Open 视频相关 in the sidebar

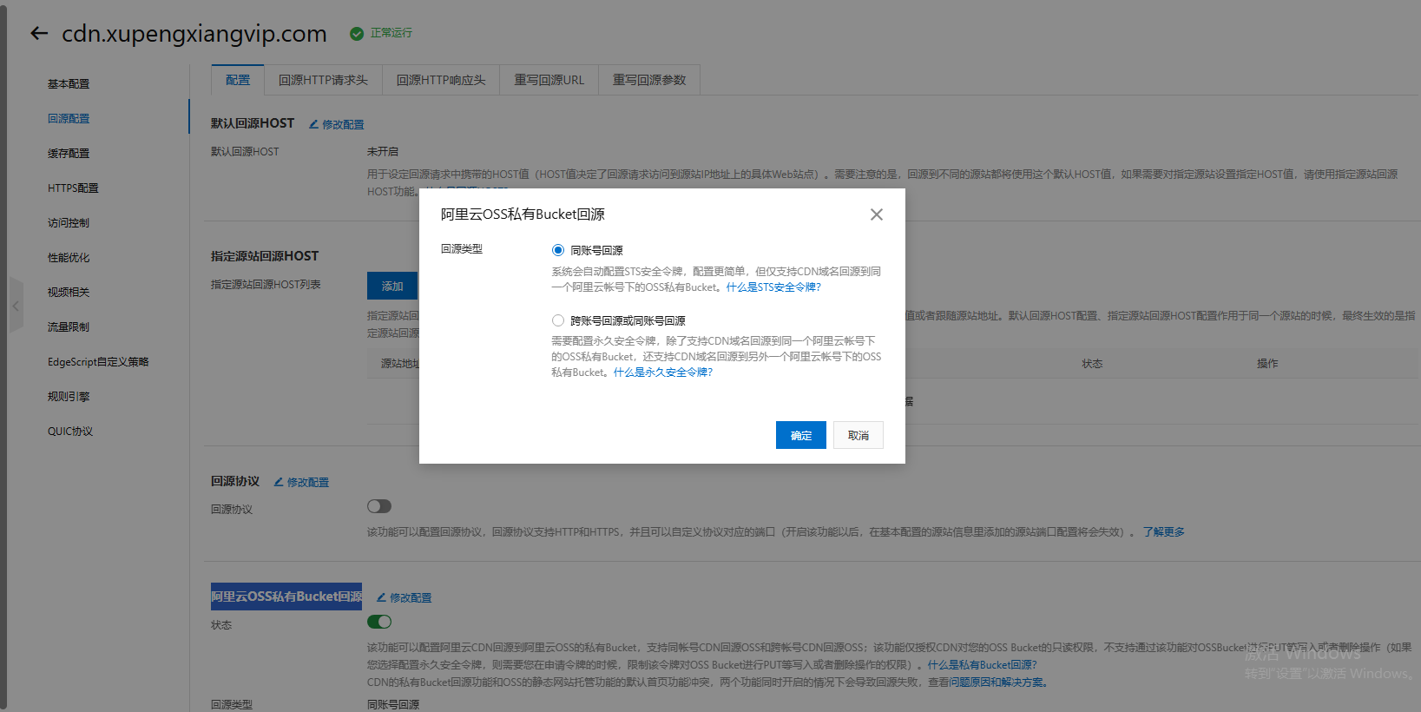tap(69, 293)
